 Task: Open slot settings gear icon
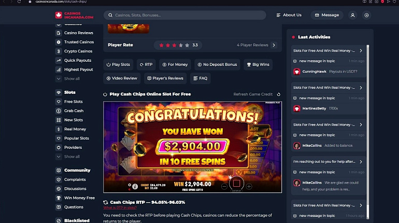[130, 185]
